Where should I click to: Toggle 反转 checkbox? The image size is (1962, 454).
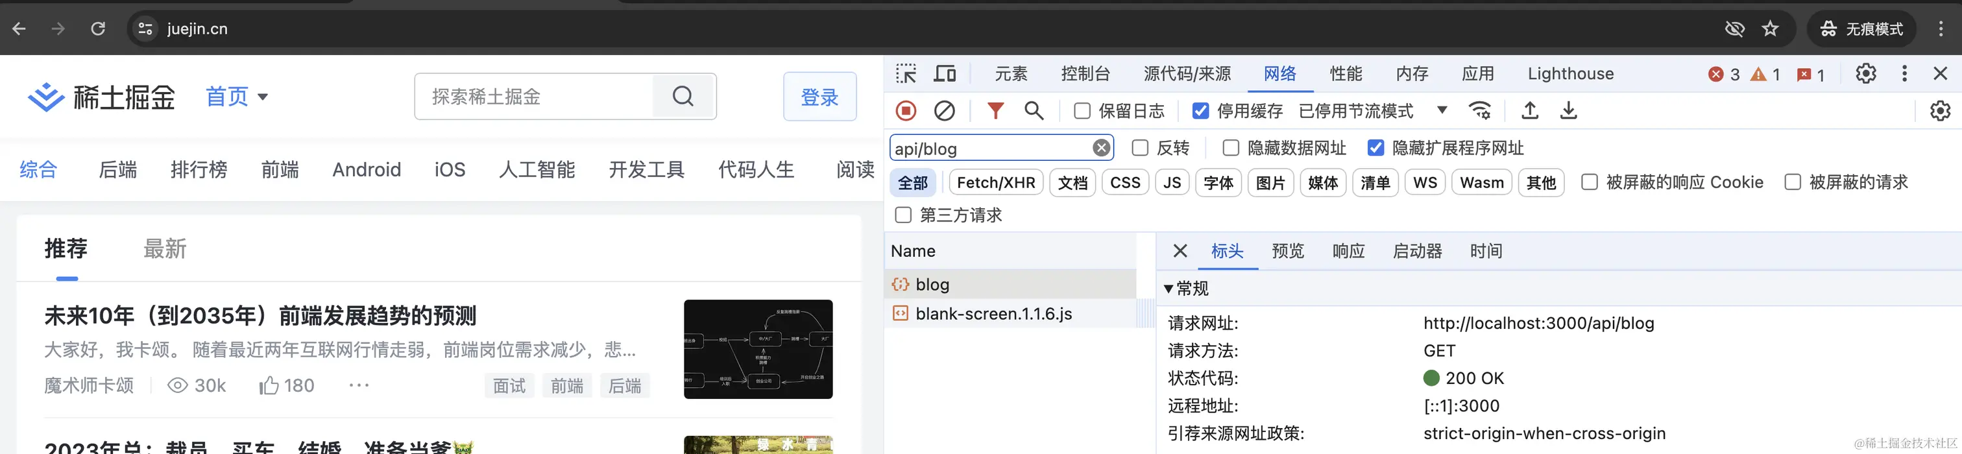click(1140, 148)
